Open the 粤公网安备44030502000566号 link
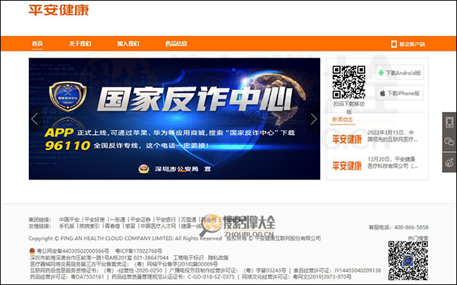 (73, 251)
